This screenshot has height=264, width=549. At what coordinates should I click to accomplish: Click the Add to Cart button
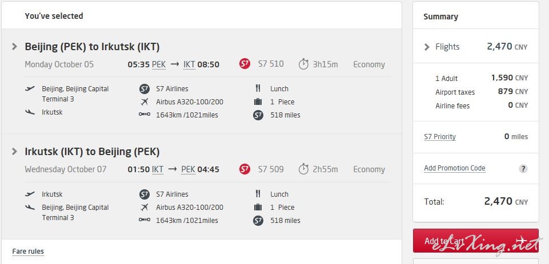click(x=475, y=241)
